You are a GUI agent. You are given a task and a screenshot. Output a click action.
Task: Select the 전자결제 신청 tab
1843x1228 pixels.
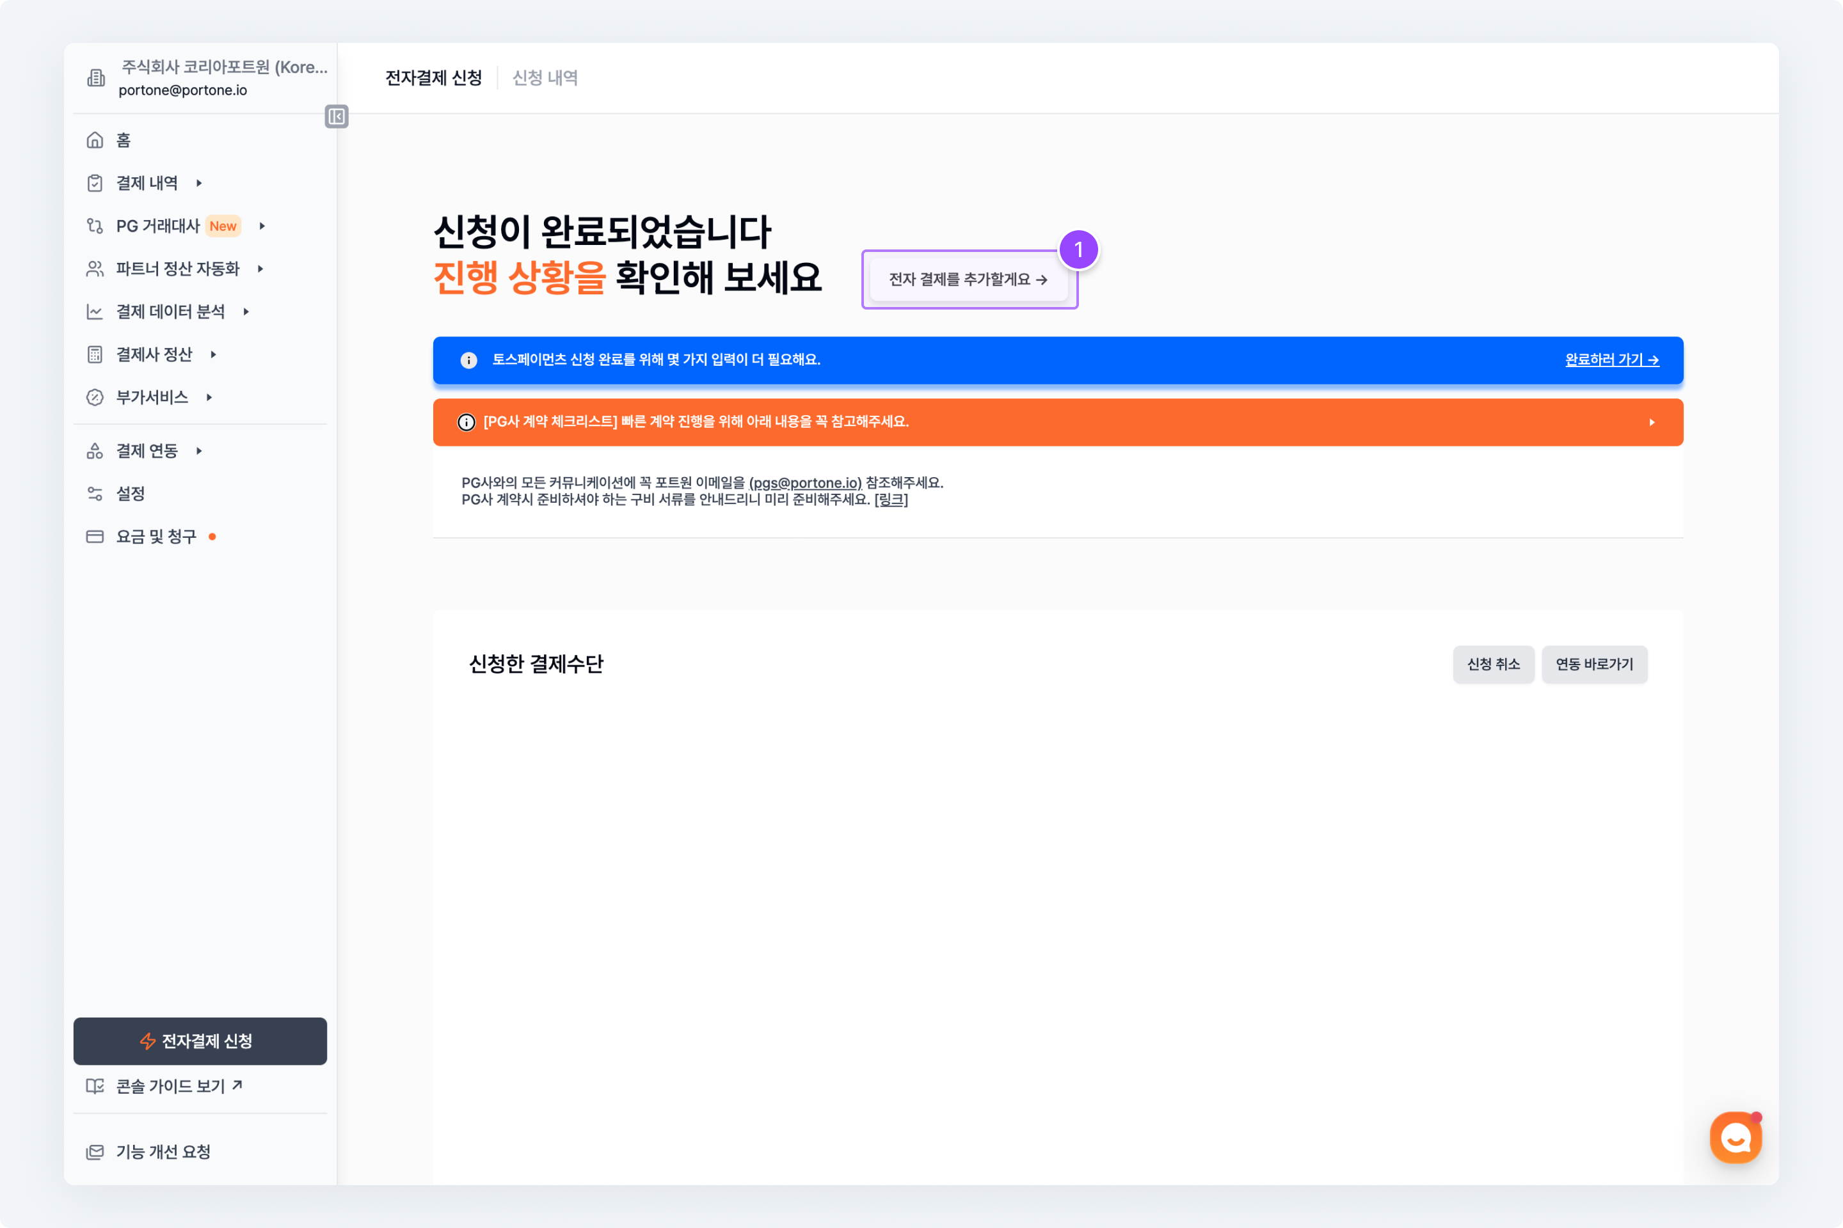coord(433,77)
